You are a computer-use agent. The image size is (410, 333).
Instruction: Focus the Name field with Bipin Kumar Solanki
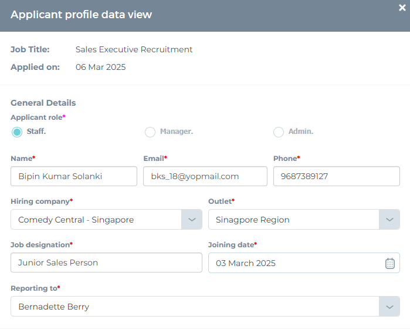click(x=73, y=176)
